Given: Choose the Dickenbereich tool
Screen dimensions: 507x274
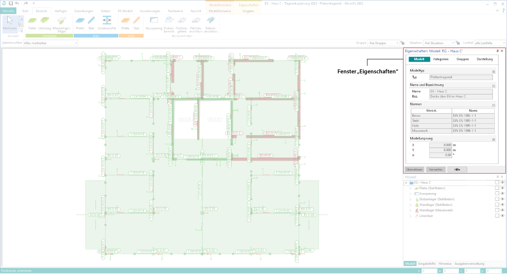Looking at the screenshot, I should [x=169, y=24].
